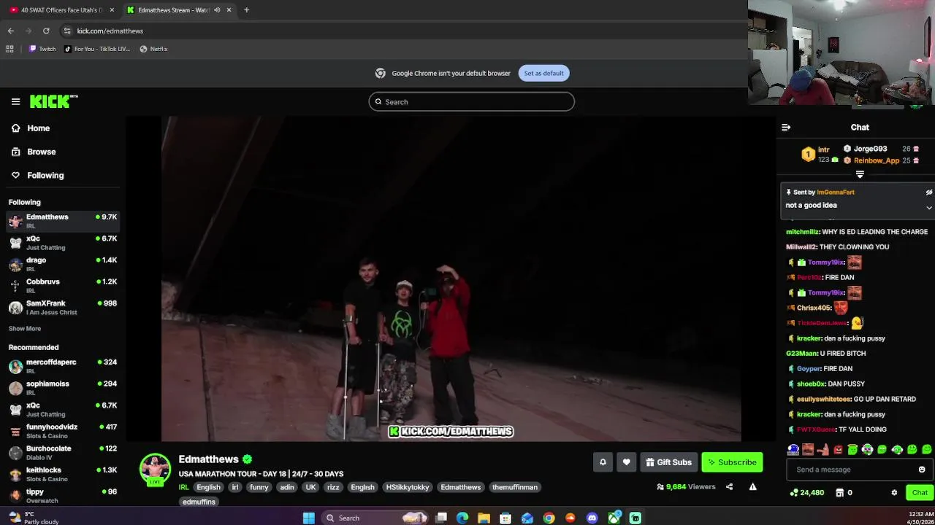The image size is (935, 525).
Task: Toggle the follow heart button
Action: point(626,462)
